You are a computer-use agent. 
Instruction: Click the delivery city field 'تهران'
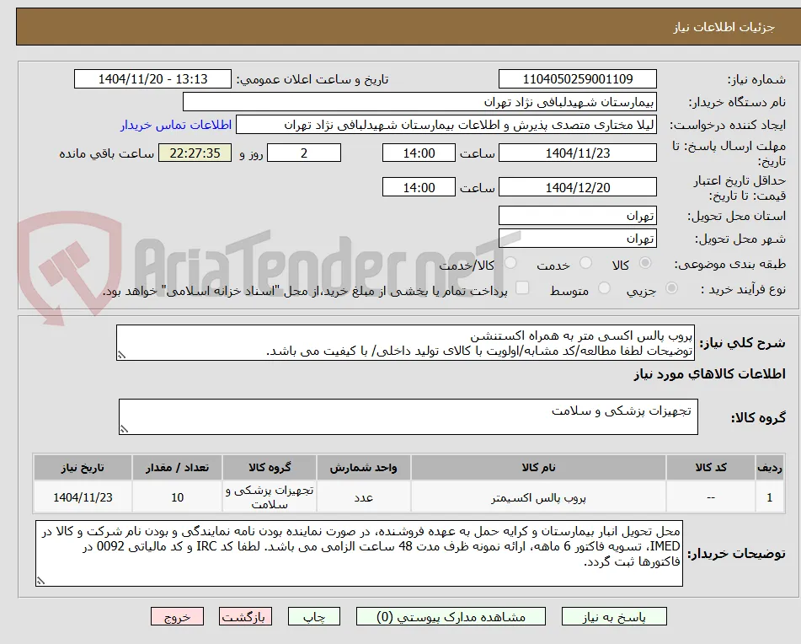tap(577, 239)
